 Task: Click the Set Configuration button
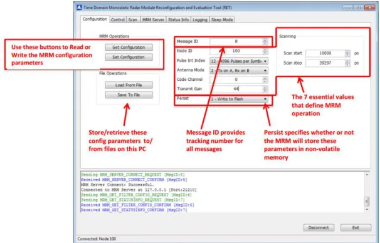pyautogui.click(x=129, y=58)
